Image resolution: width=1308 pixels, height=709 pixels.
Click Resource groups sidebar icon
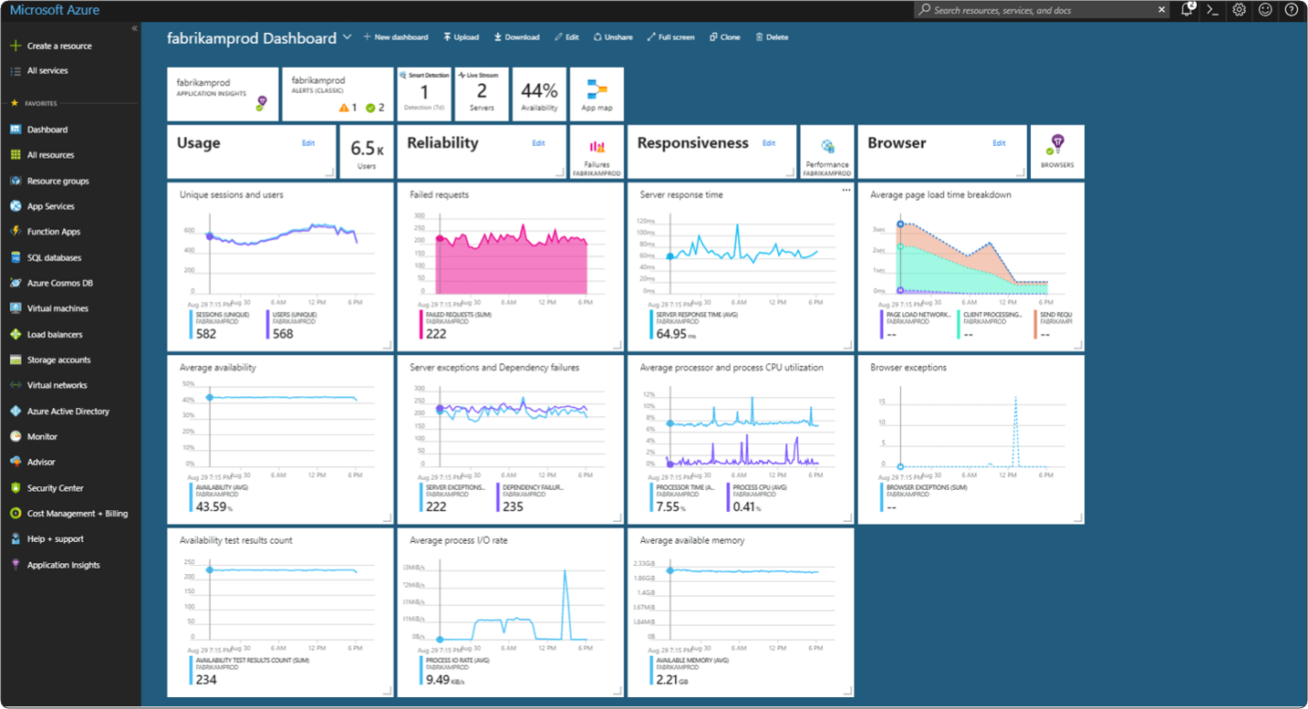[15, 181]
